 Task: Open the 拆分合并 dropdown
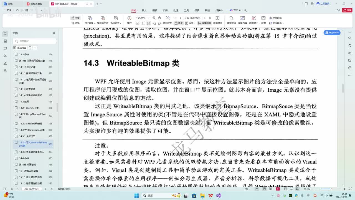[116, 23]
